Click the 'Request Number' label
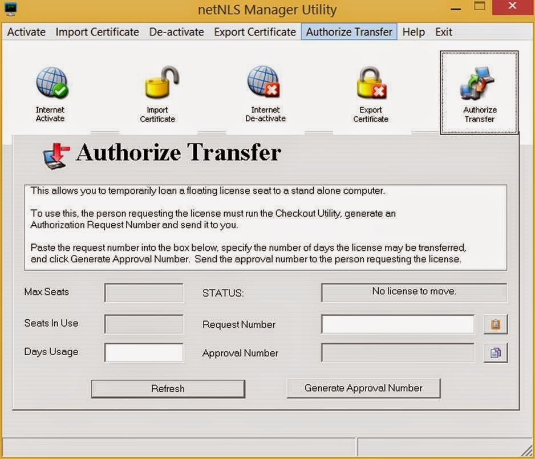This screenshot has height=459, width=535. [239, 324]
